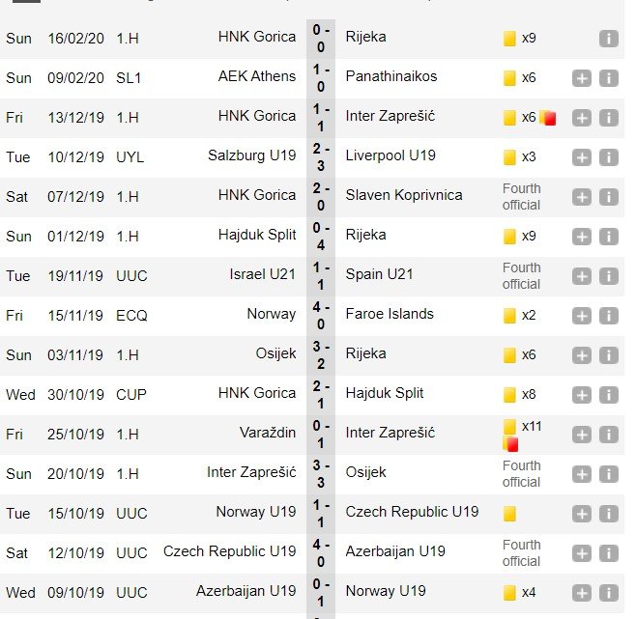The height and width of the screenshot is (619, 636).
Task: Open the Panathinaikos team link
Action: (x=391, y=76)
